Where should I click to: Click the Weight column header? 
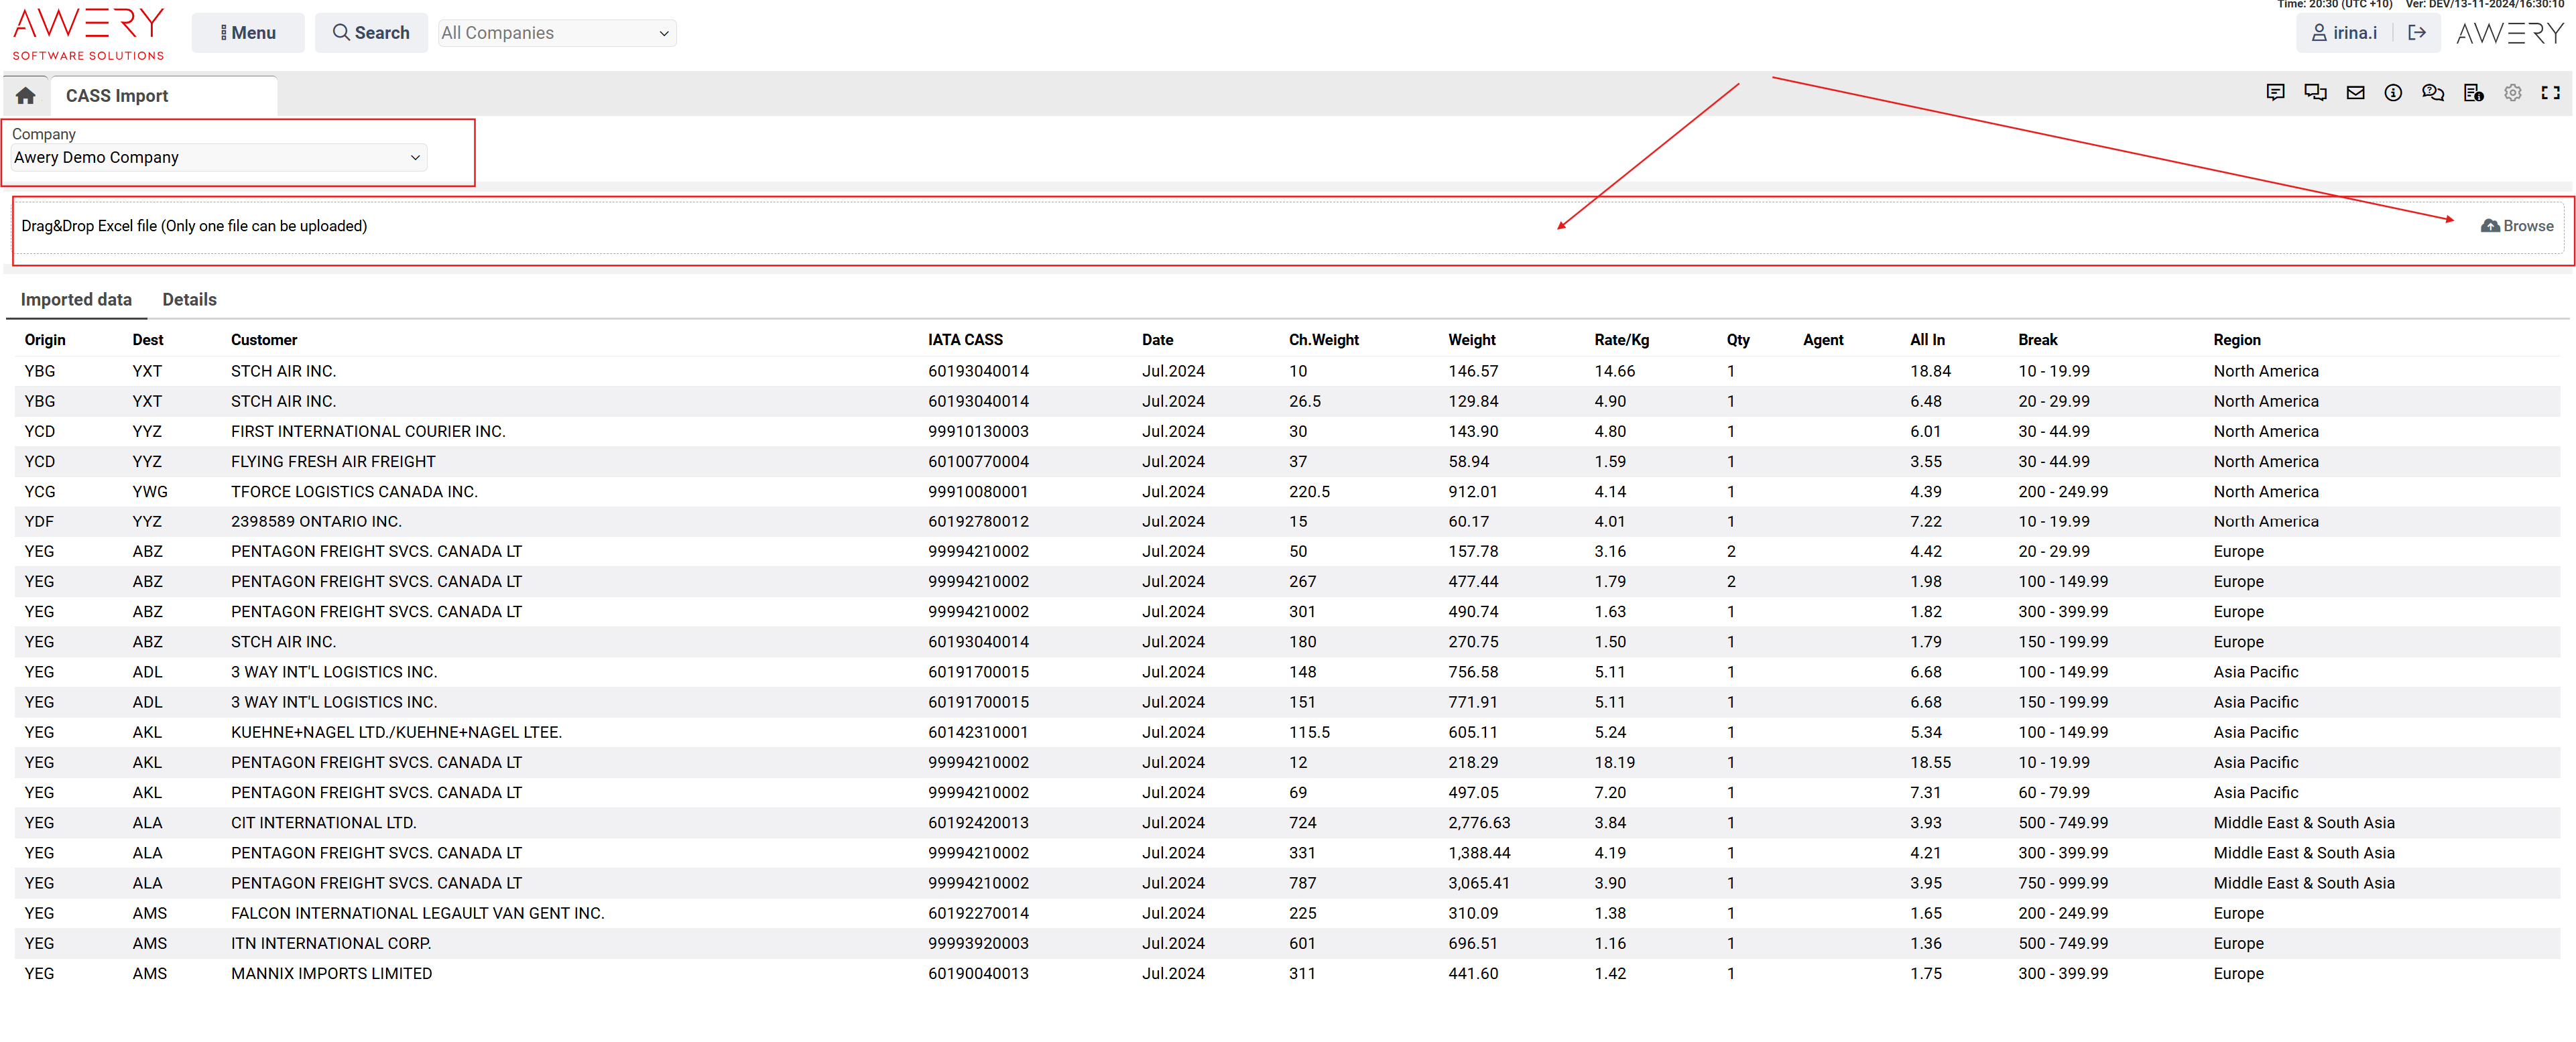[x=1471, y=340]
